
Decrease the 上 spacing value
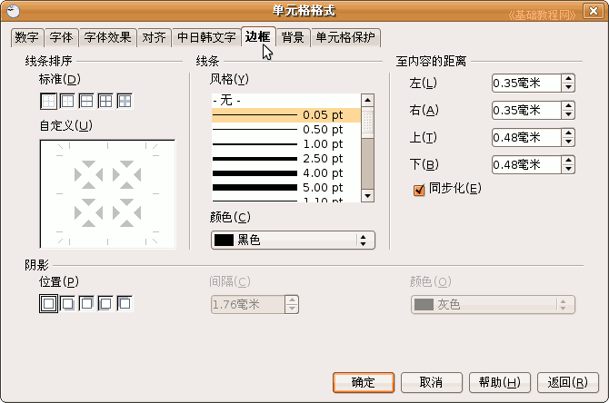[568, 142]
